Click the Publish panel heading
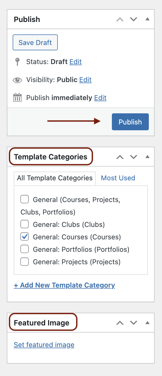Screen dimensions: 162x376 (x=27, y=19)
